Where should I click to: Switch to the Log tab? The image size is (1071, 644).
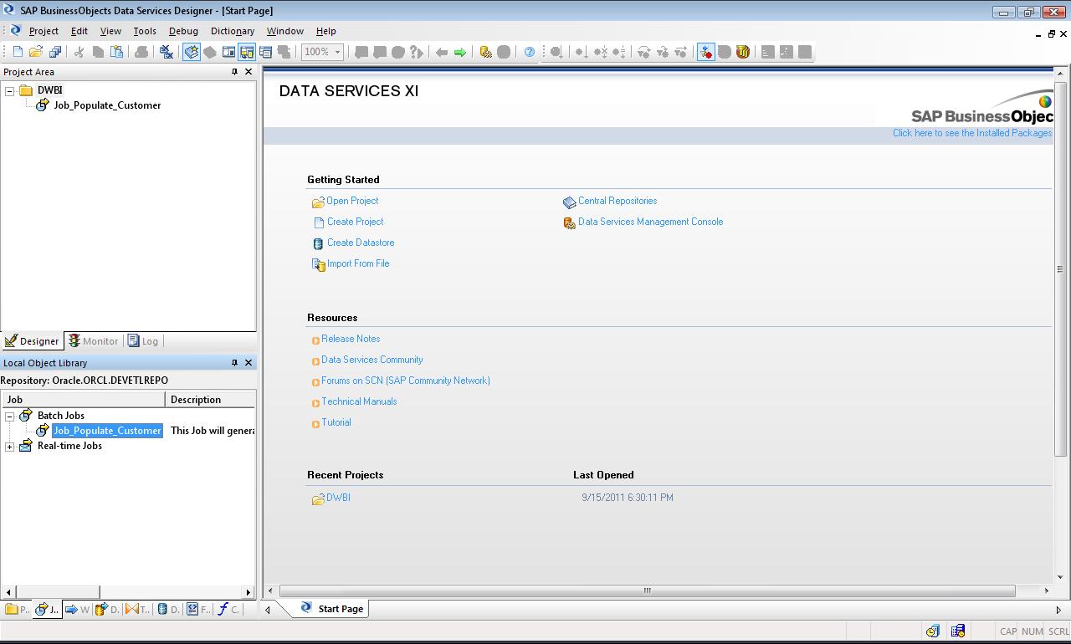click(143, 341)
